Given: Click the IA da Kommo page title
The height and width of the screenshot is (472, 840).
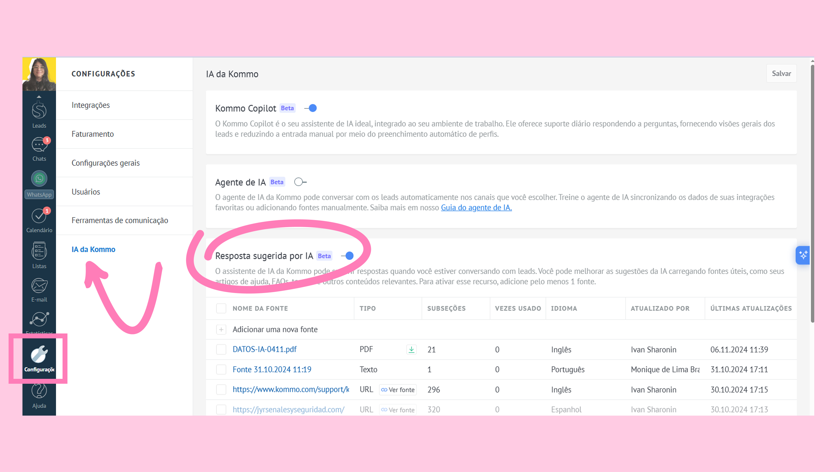Looking at the screenshot, I should [232, 74].
